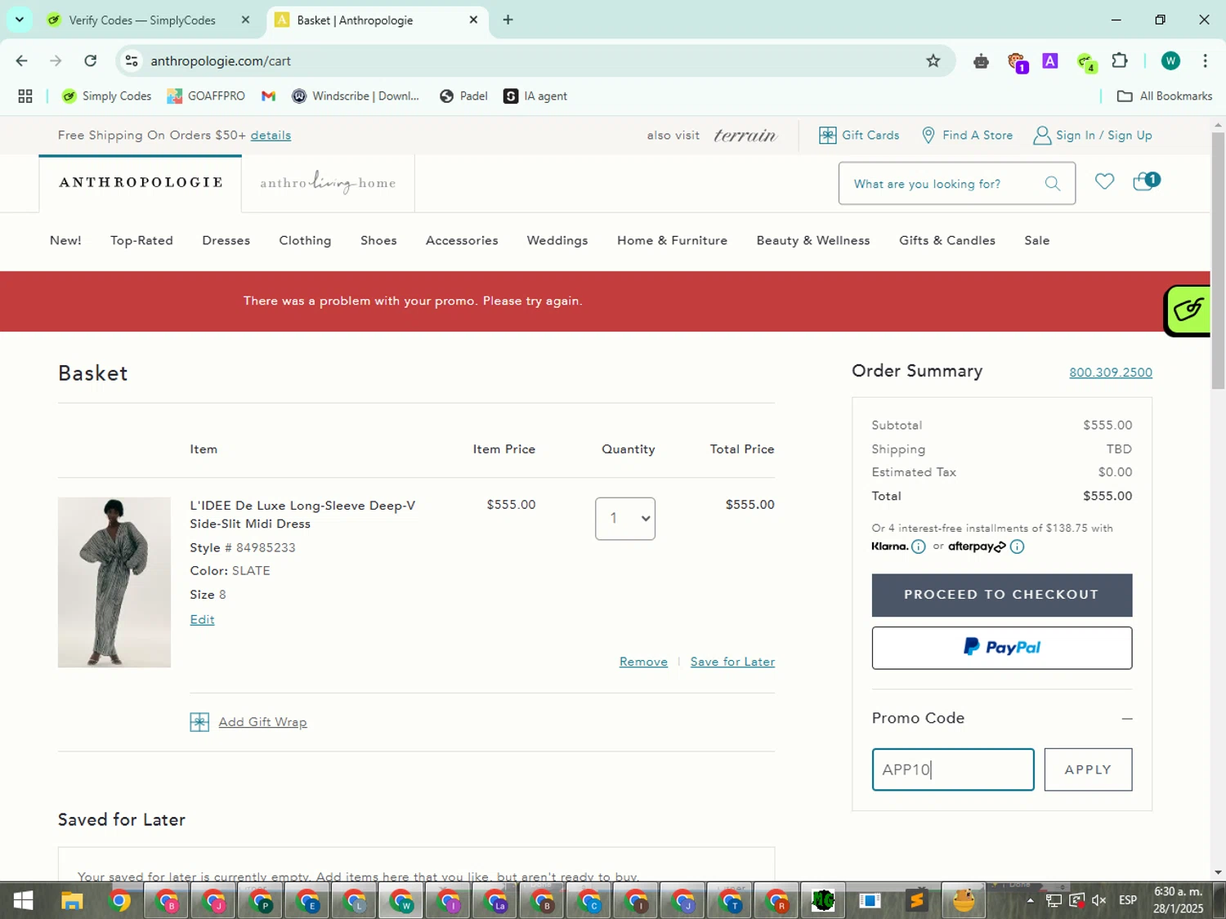The height and width of the screenshot is (919, 1226).
Task: Open the Padel bookmark
Action: (463, 96)
